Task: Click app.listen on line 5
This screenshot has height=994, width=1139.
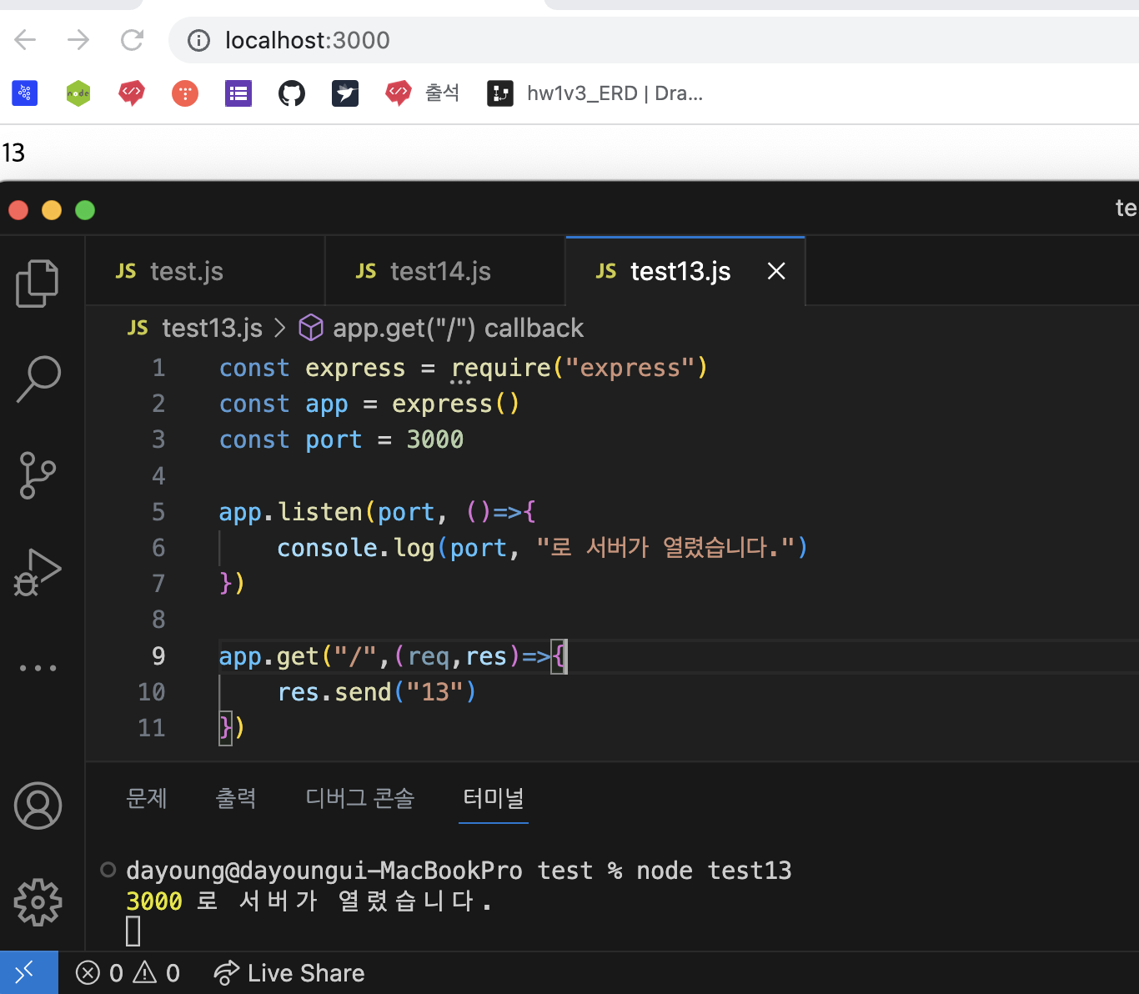Action: point(290,512)
